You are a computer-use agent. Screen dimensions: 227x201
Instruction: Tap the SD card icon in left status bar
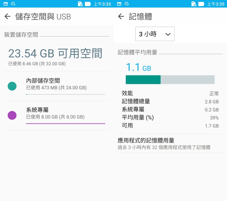[80, 4]
